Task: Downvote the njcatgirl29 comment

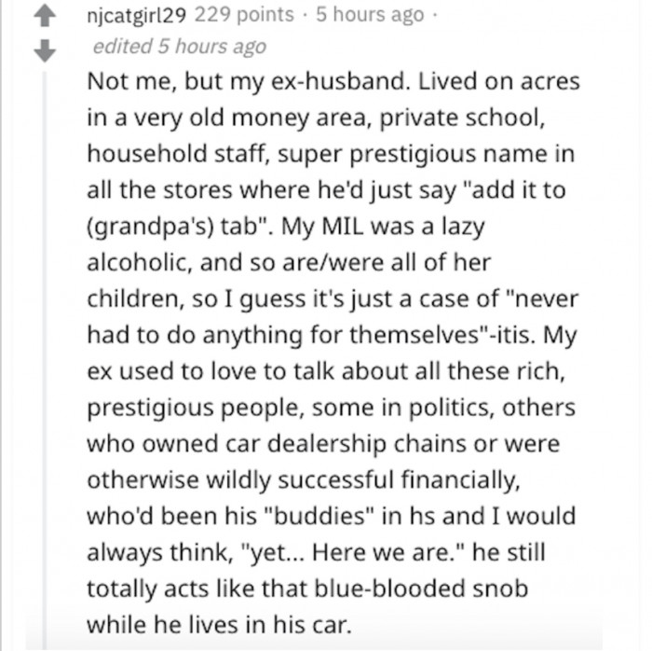Action: [x=45, y=50]
